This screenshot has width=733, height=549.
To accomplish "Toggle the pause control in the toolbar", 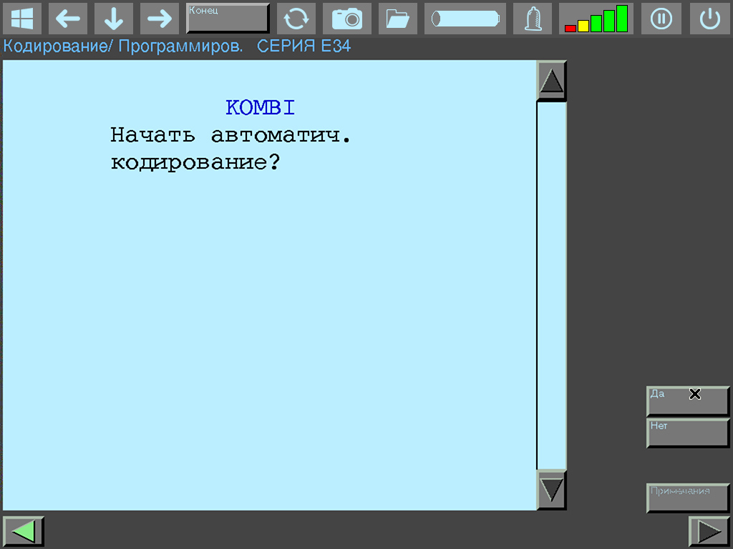I will (661, 19).
